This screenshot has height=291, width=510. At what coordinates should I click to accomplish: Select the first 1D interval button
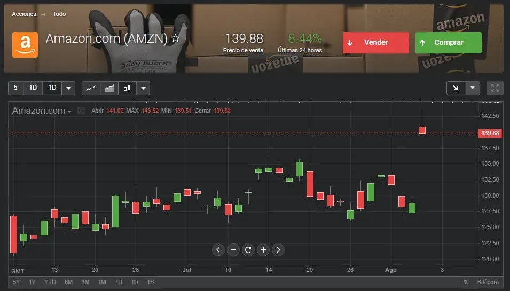coord(33,88)
